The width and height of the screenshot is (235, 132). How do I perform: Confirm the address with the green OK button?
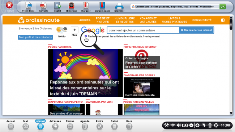pos(223,7)
